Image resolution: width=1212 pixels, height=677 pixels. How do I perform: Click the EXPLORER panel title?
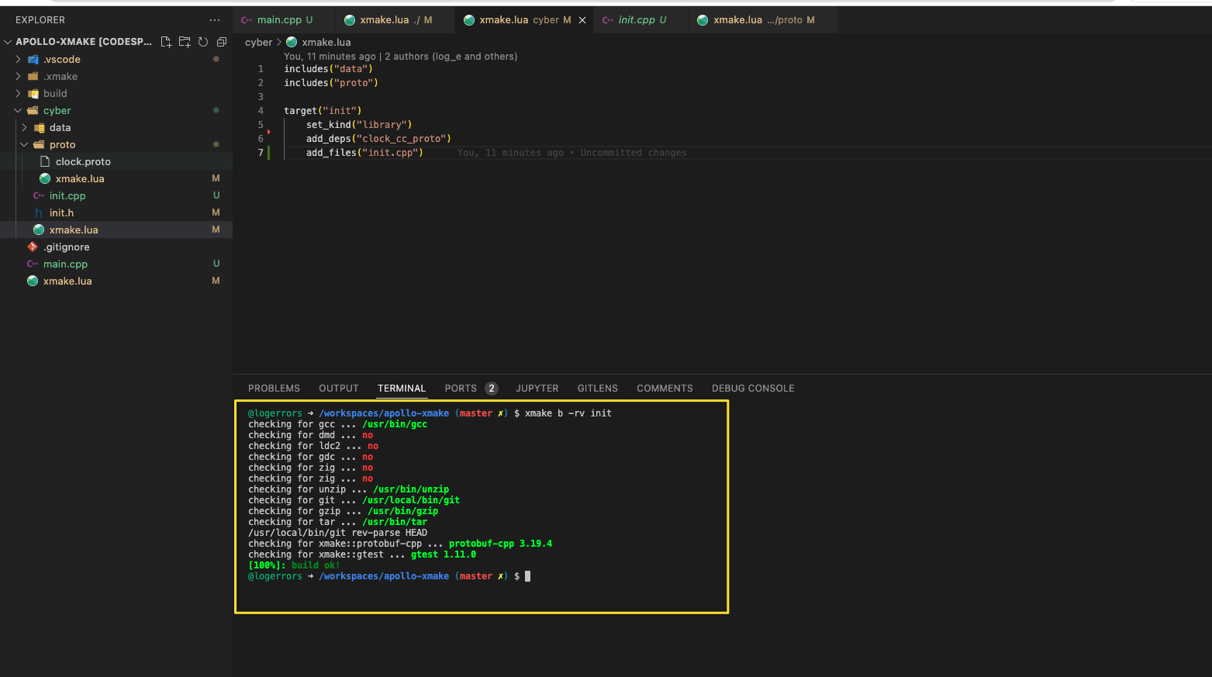40,20
